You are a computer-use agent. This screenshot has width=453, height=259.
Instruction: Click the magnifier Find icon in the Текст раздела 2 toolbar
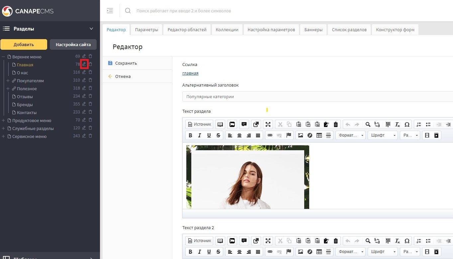(368, 241)
